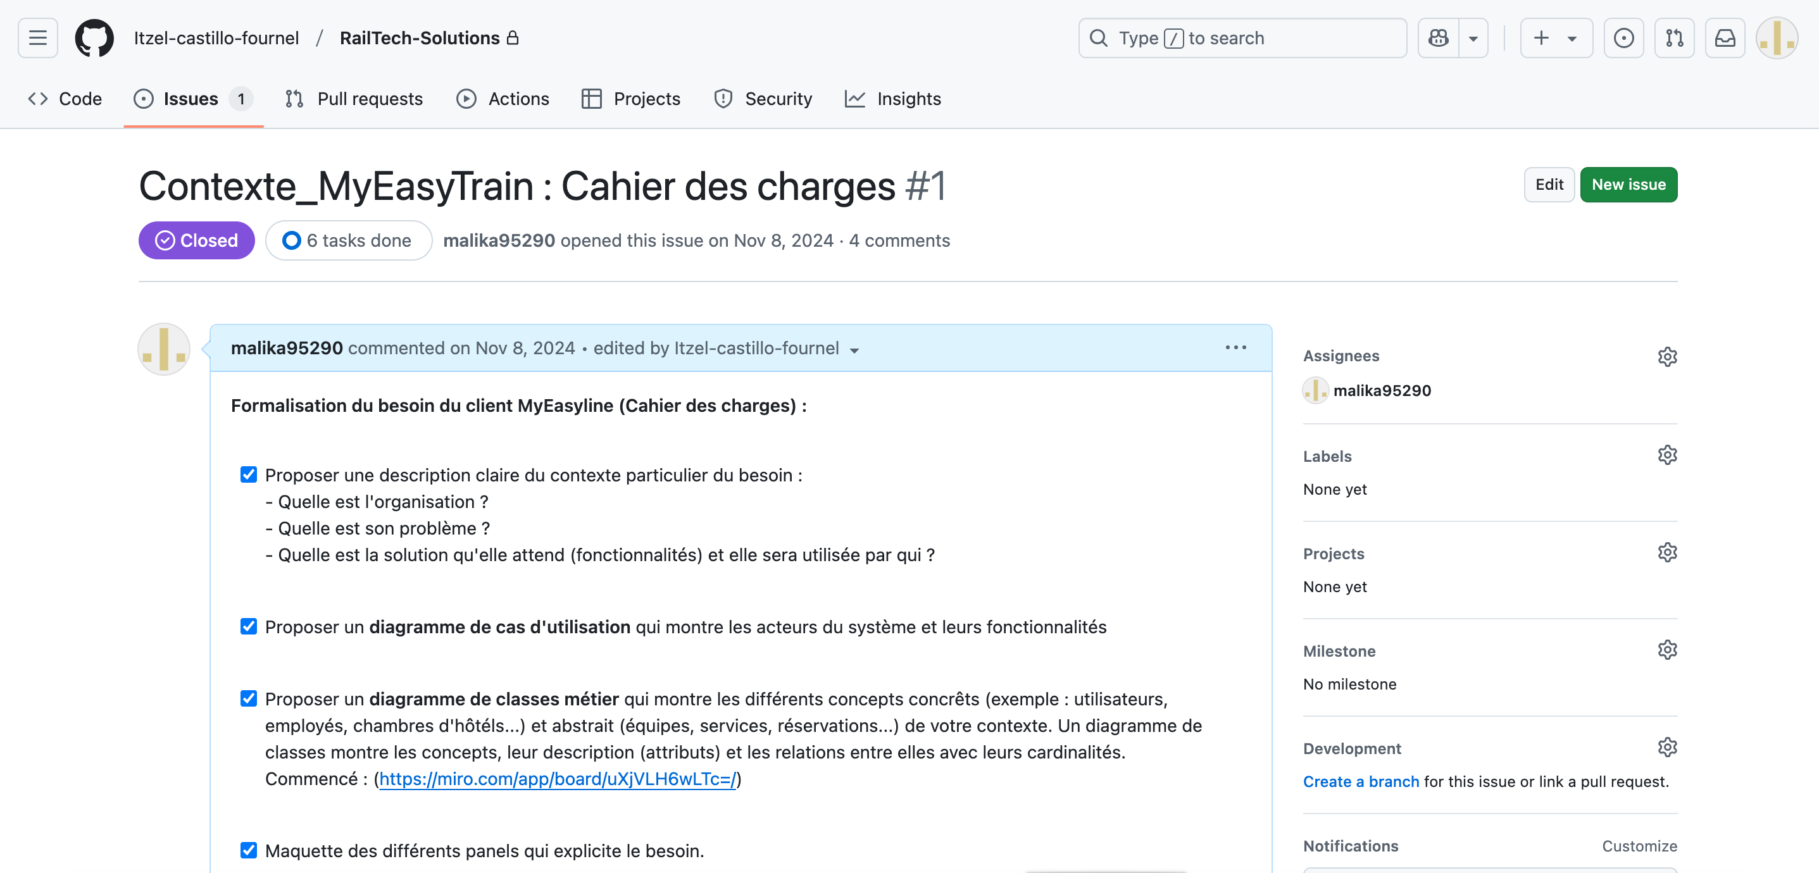The width and height of the screenshot is (1819, 873).
Task: Click the text '- Quelle est son problème ?'
Action: click(378, 528)
